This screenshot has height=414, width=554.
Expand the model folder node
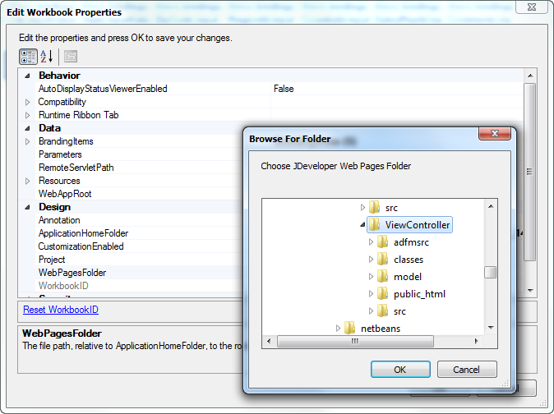[x=371, y=277]
